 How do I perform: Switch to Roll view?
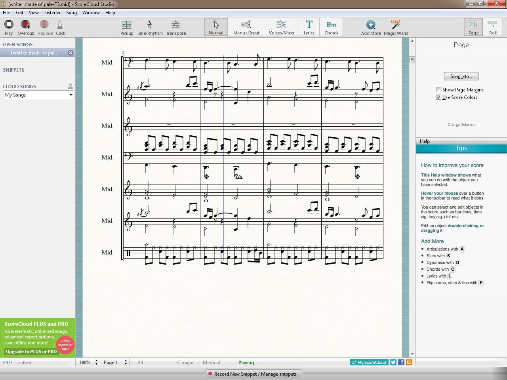pos(492,27)
